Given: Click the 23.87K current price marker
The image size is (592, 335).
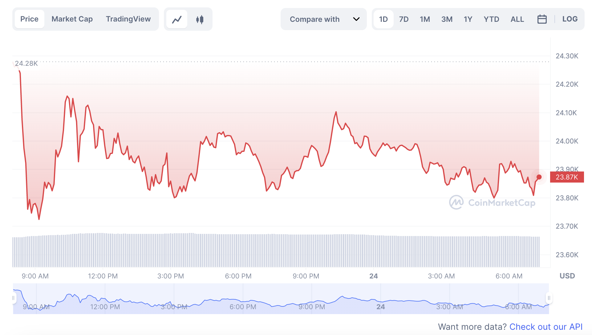Looking at the screenshot, I should (567, 177).
